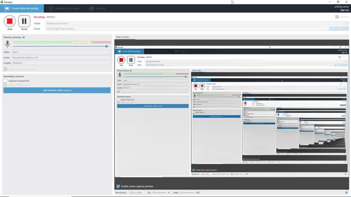Click the microphone icon under Primary Sources
The width and height of the screenshot is (351, 197).
pyautogui.click(x=7, y=44)
